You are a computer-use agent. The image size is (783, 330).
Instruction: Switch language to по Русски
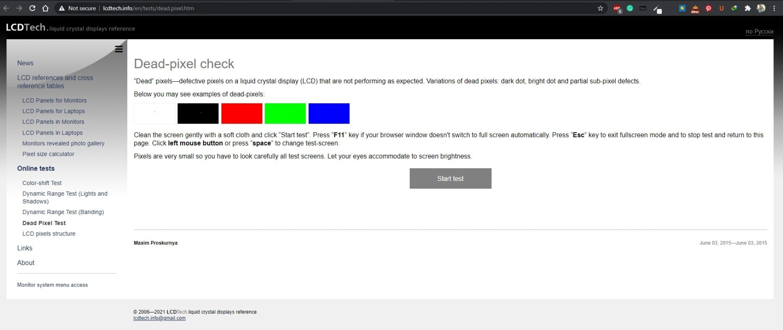(x=759, y=31)
